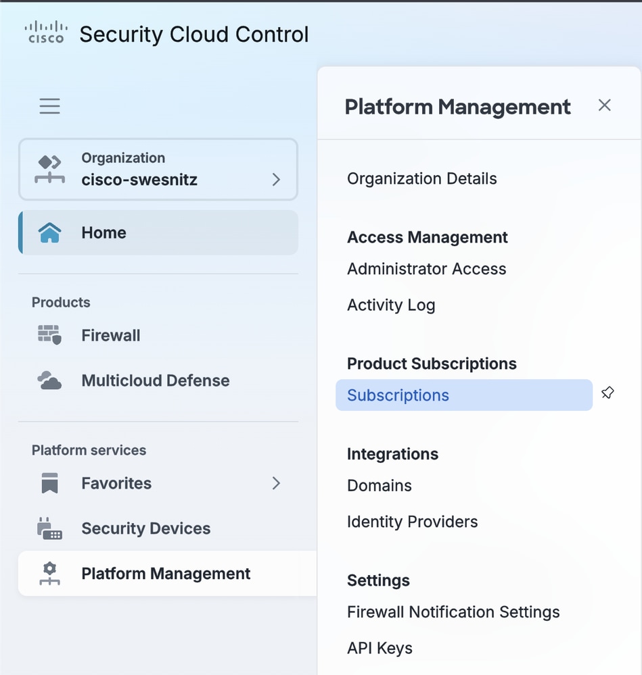Click the Security Cloud Control title
This screenshot has height=675, width=642.
194,34
